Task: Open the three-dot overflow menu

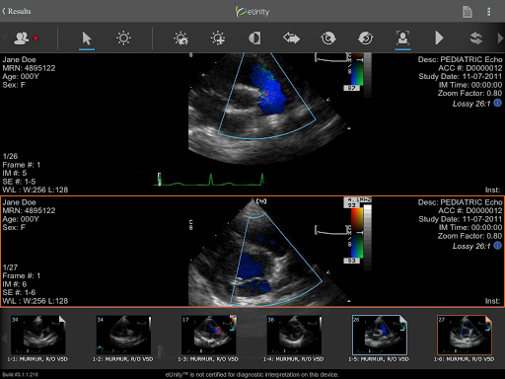Action: [489, 12]
